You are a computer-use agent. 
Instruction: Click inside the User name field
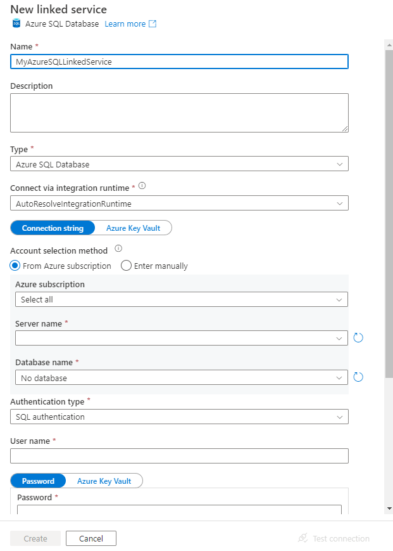coord(179,455)
